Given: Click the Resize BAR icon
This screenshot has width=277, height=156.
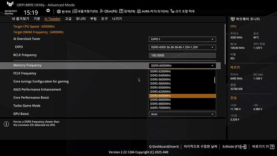Looking at the screenshot, I should click(172, 11).
